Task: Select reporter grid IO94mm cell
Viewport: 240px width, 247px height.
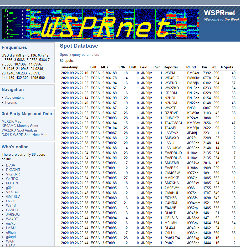Action: (194, 203)
